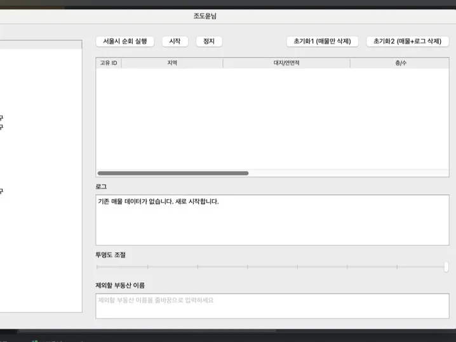Stop via the 정지 button

point(209,41)
